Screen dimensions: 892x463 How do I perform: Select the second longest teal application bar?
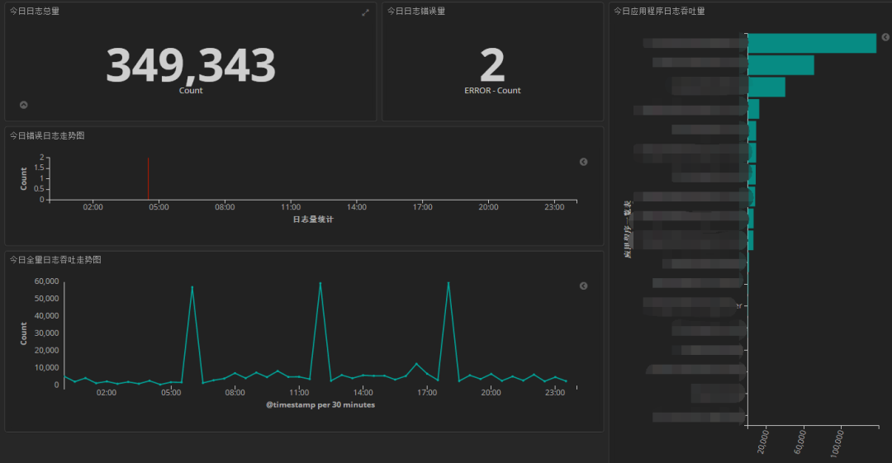pos(780,65)
